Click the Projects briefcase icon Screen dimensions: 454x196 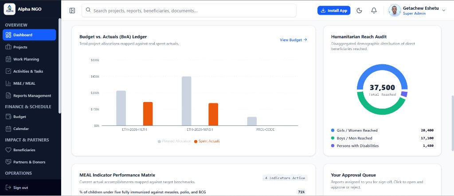pos(8,47)
